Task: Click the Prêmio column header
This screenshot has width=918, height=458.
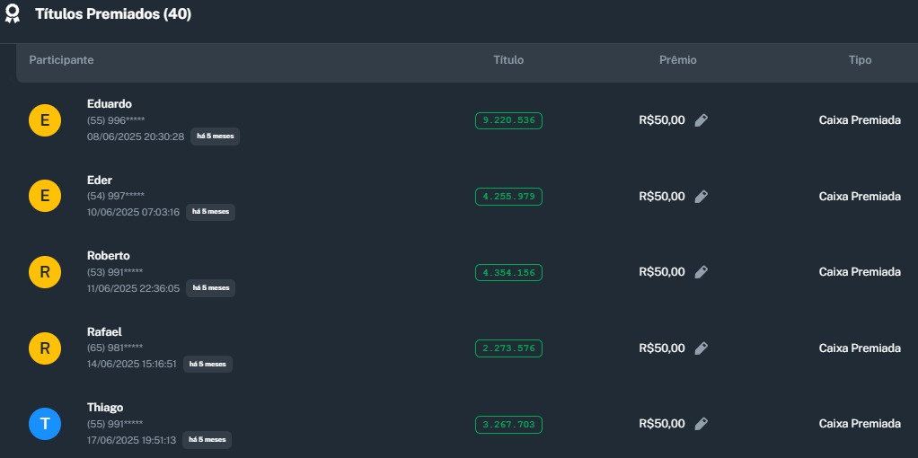Action: point(678,60)
